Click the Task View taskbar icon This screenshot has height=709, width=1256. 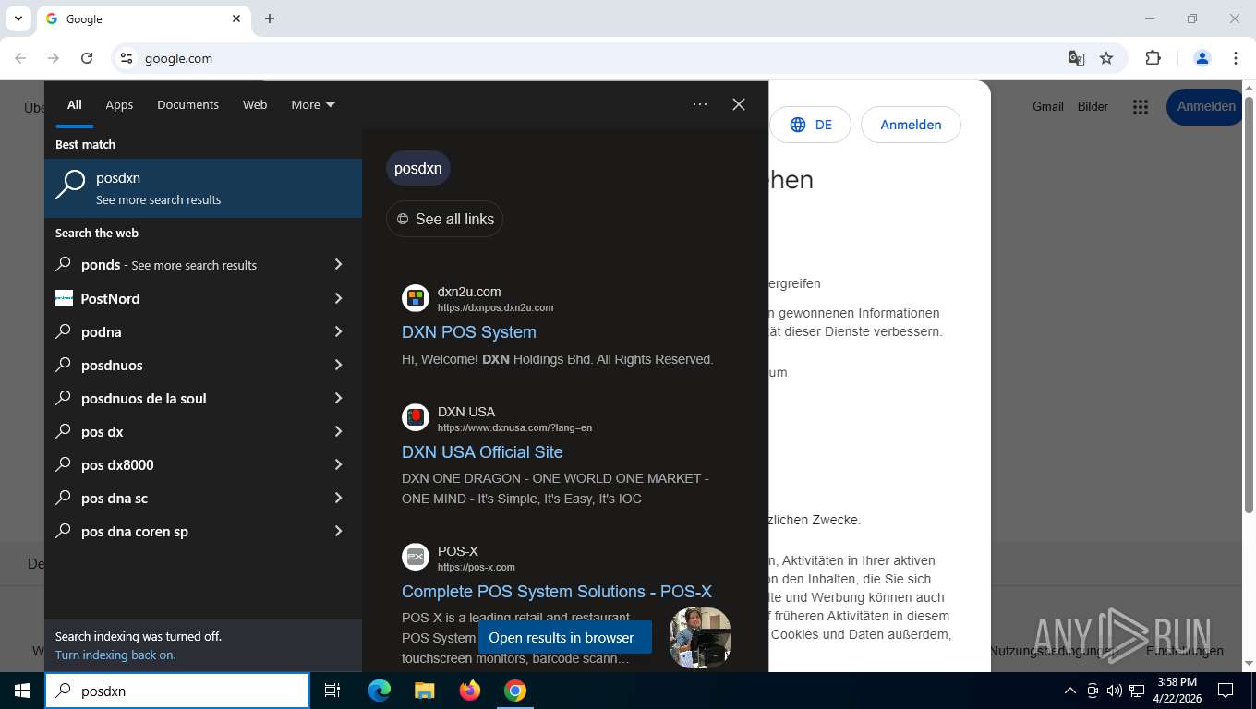pyautogui.click(x=332, y=691)
